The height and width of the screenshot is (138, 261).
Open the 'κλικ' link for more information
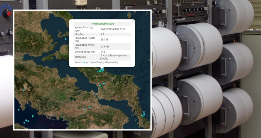[x=83, y=62]
